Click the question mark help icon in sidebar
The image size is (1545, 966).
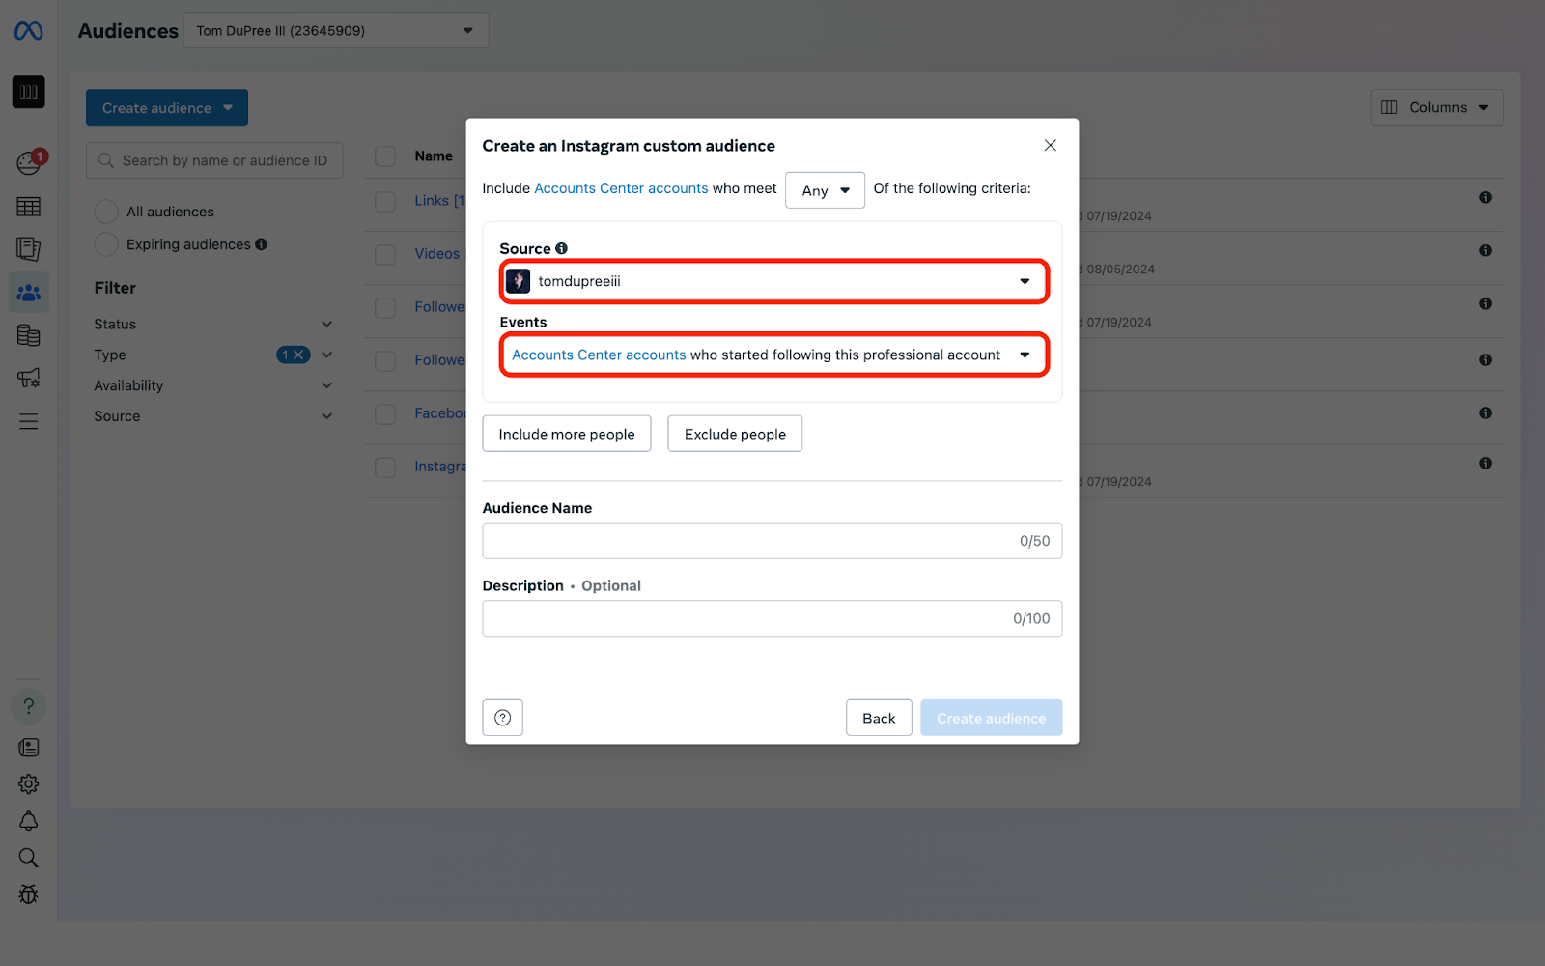28,706
